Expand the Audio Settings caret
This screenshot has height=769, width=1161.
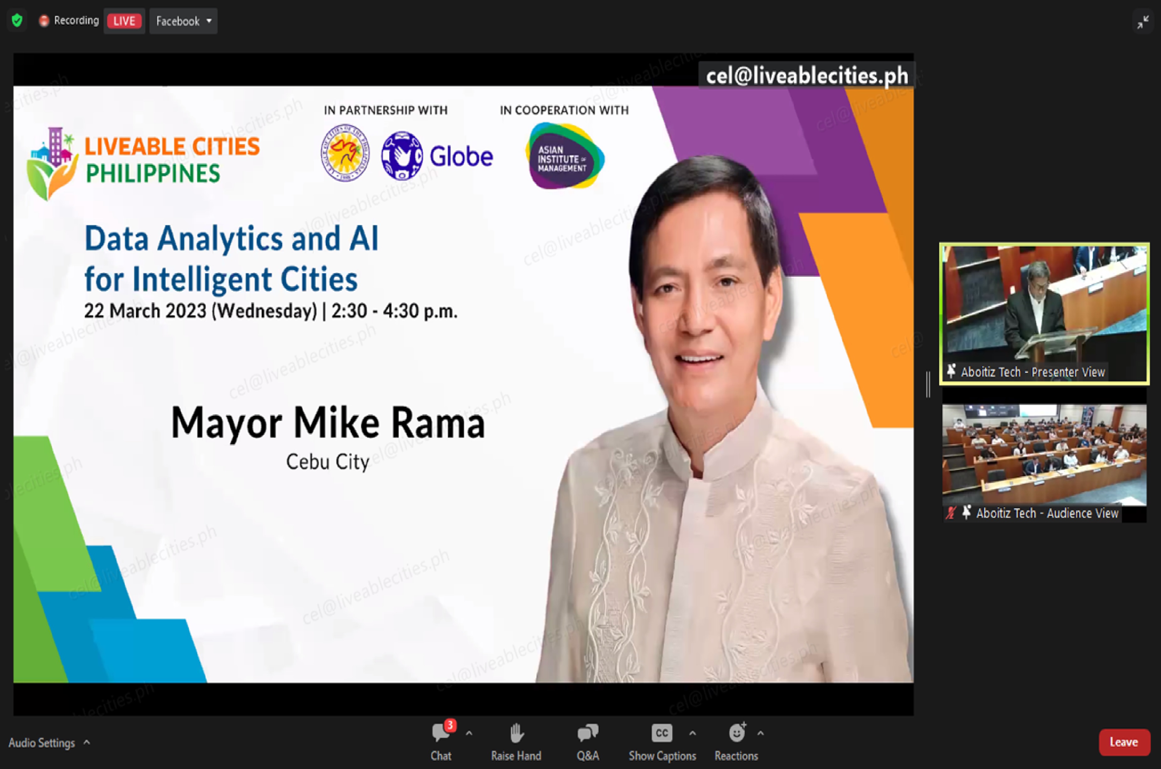(87, 742)
